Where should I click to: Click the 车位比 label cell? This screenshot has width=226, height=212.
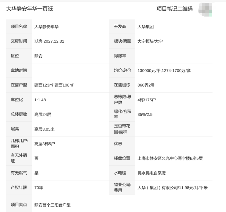pyautogui.click(x=19, y=100)
